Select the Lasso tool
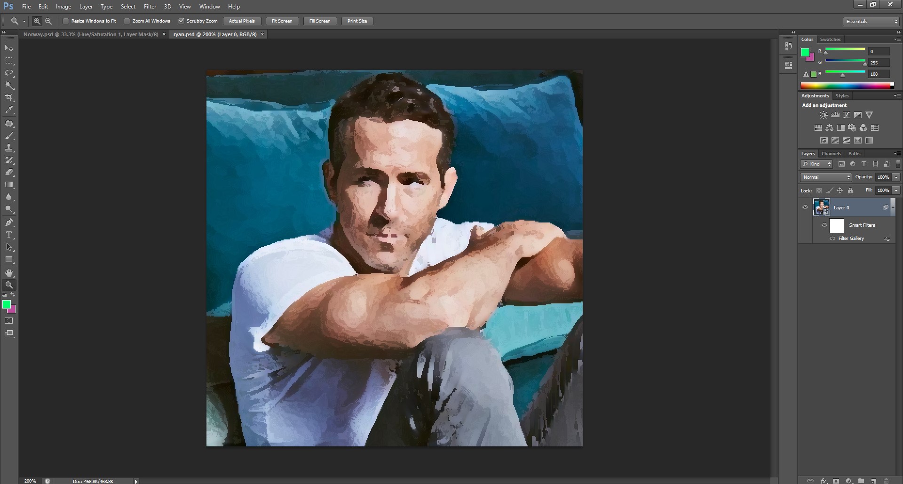The image size is (903, 484). click(x=9, y=73)
